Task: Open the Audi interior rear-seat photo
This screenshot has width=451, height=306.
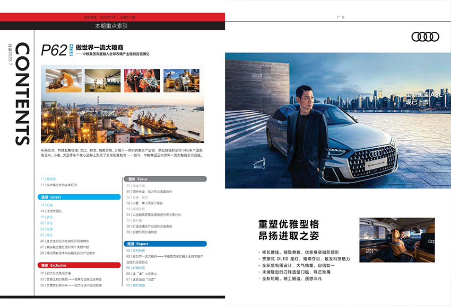Action: click(x=397, y=240)
